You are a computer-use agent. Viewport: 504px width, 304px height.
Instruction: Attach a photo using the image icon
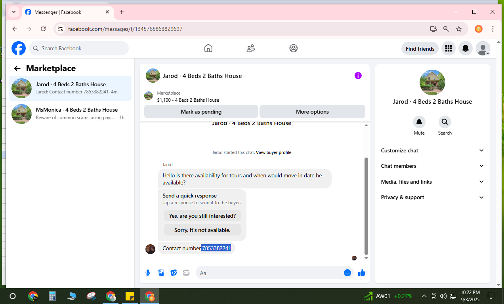pos(161,273)
